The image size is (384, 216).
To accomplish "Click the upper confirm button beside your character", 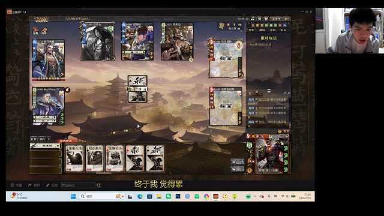I will [x=237, y=161].
